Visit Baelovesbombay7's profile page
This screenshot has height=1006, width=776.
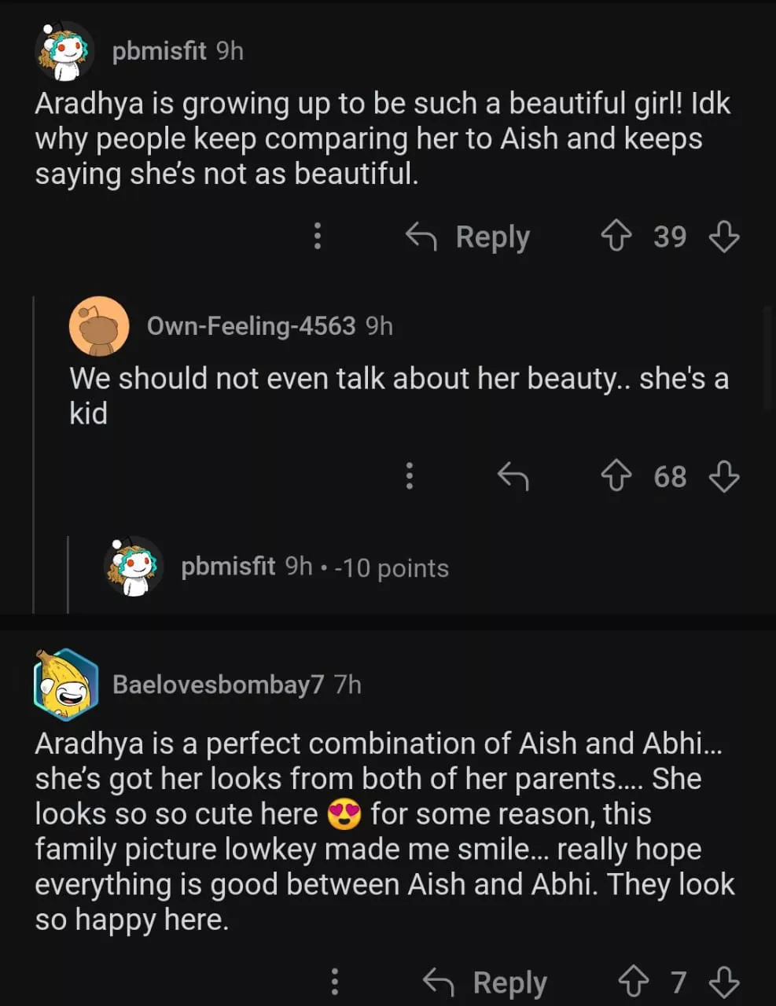click(218, 685)
